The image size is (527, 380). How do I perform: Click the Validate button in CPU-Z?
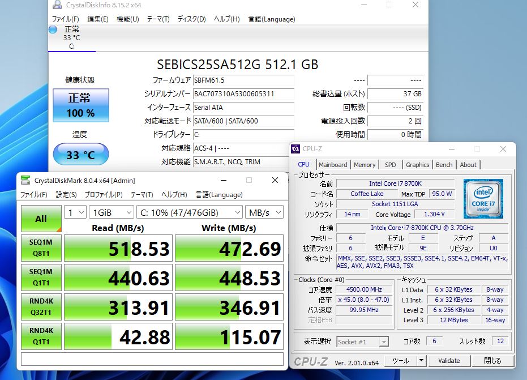(449, 361)
